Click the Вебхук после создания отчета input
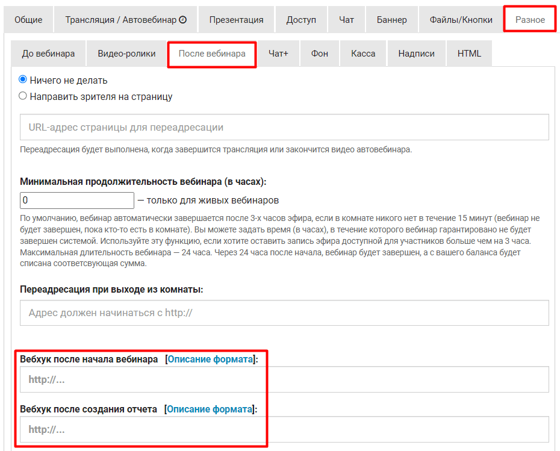The width and height of the screenshot is (560, 451). pyautogui.click(x=284, y=430)
